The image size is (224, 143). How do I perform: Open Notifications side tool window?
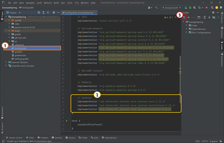click(222, 60)
